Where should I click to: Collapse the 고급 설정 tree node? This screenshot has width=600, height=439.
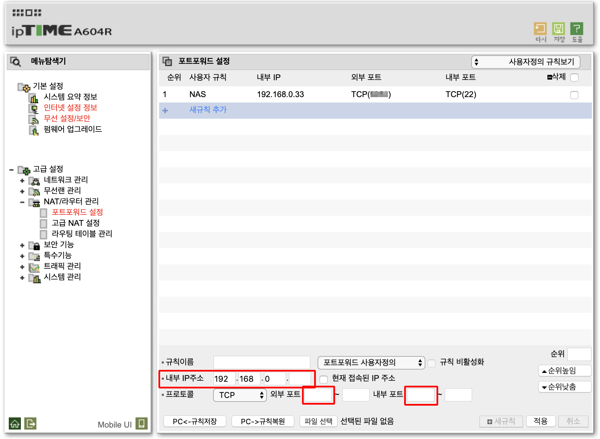pyautogui.click(x=11, y=170)
